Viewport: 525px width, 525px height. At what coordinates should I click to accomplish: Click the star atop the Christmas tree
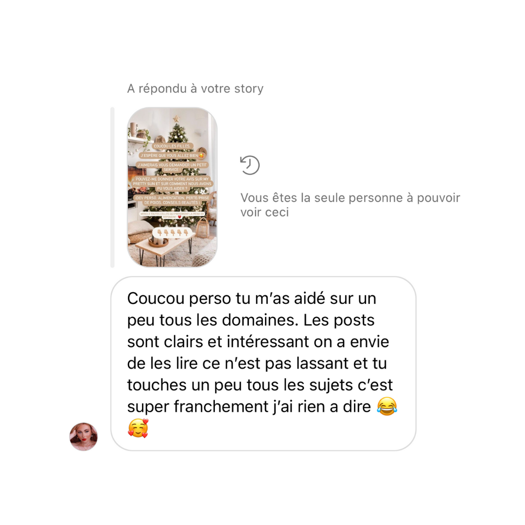click(176, 119)
